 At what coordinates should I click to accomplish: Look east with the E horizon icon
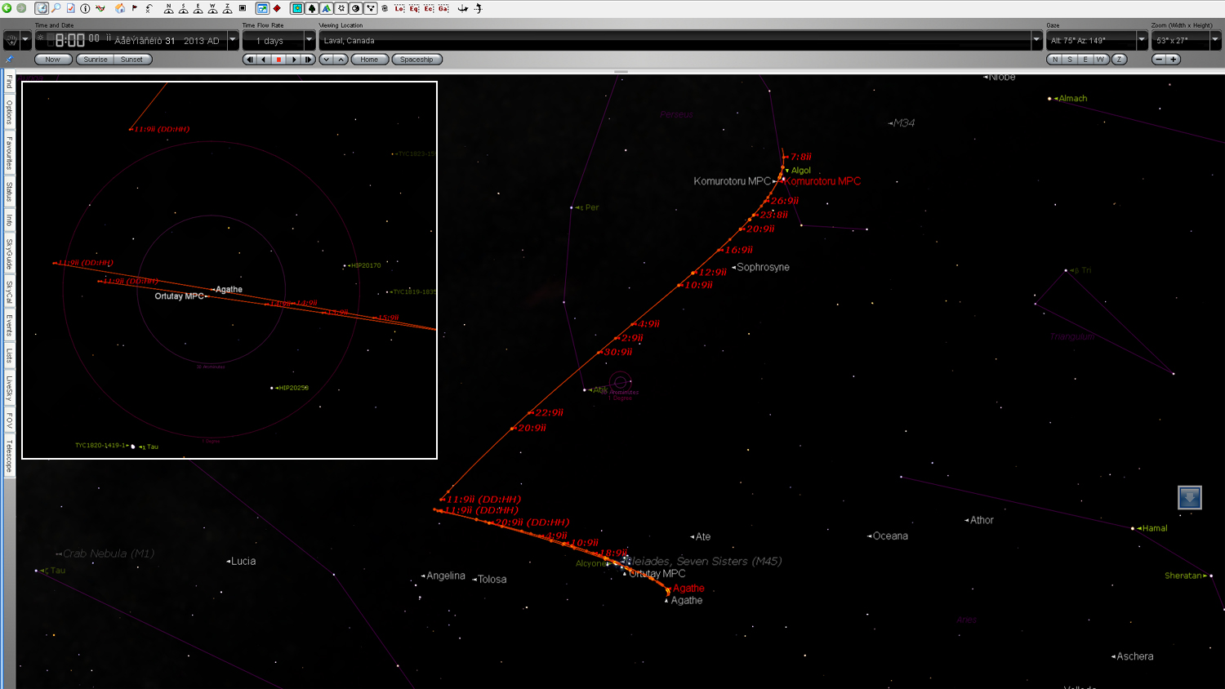click(198, 8)
